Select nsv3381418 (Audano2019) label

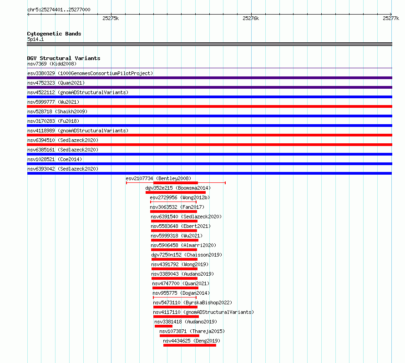coord(186,322)
